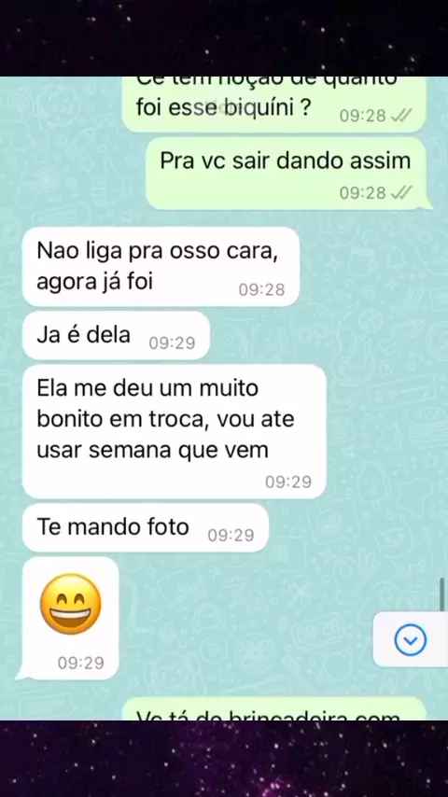Tap the scroll-to-bottom chevron button

pos(411,639)
